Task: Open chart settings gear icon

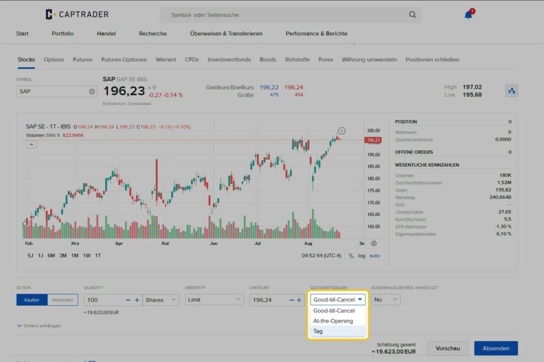Action: (x=373, y=244)
